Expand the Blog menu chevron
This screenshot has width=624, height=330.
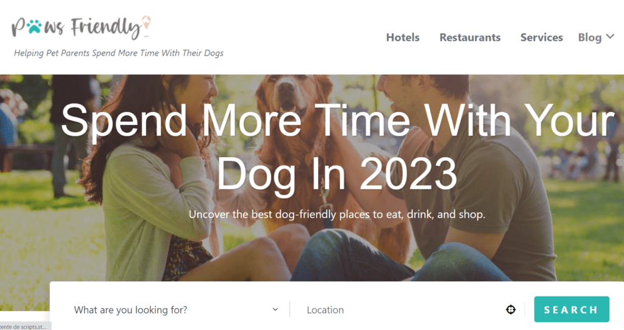(610, 37)
